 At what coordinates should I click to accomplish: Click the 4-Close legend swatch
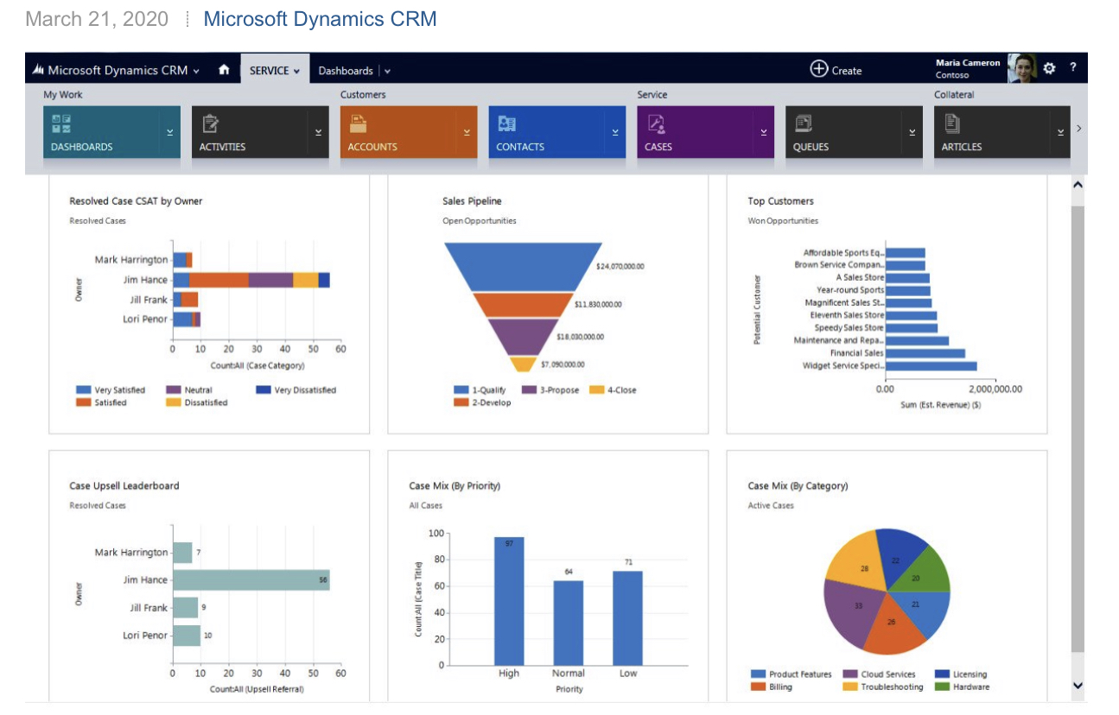[x=596, y=390]
